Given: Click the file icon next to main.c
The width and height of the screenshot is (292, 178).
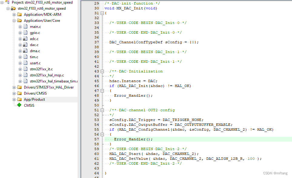Looking at the screenshot, I should click(25, 26).
